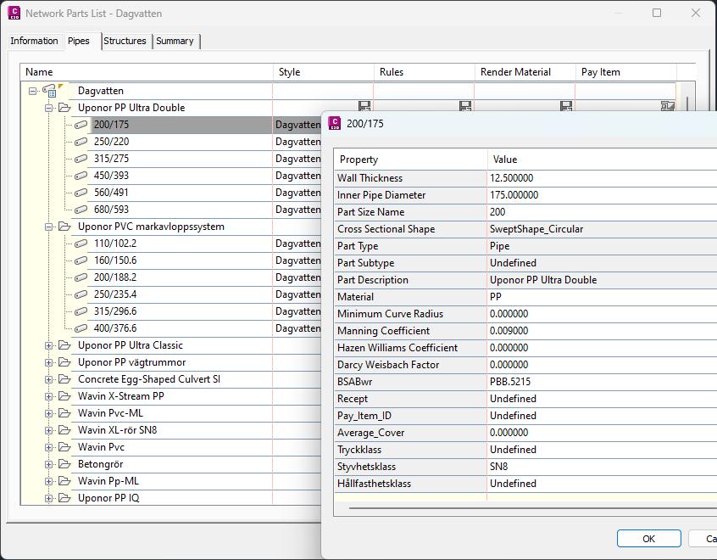
Task: Click the Wavin X-Stream PP folder icon
Action: (x=65, y=395)
